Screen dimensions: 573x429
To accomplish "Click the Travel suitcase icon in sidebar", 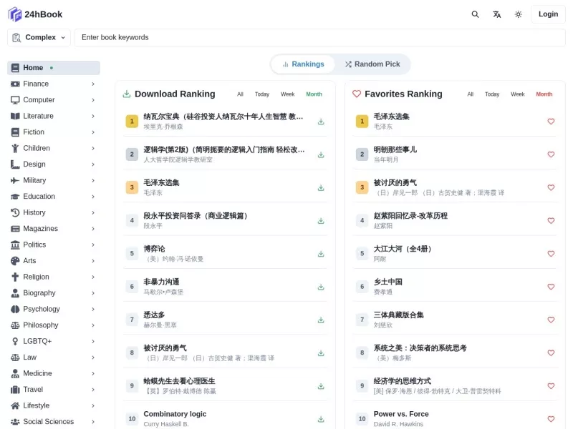I will 15,389.
